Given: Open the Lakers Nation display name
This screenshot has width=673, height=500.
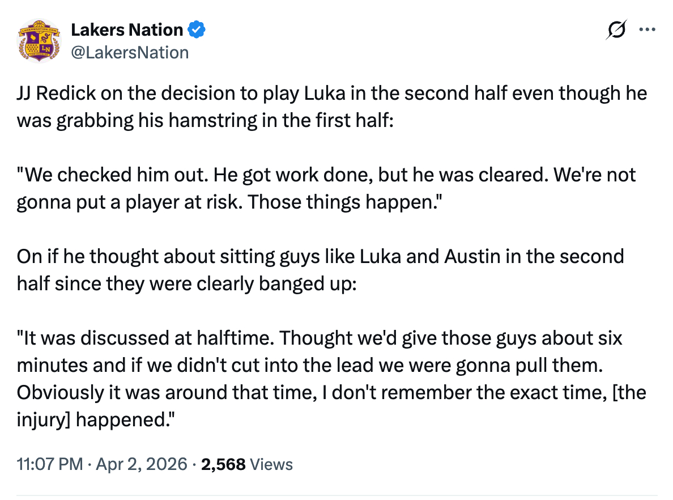Looking at the screenshot, I should [x=127, y=29].
